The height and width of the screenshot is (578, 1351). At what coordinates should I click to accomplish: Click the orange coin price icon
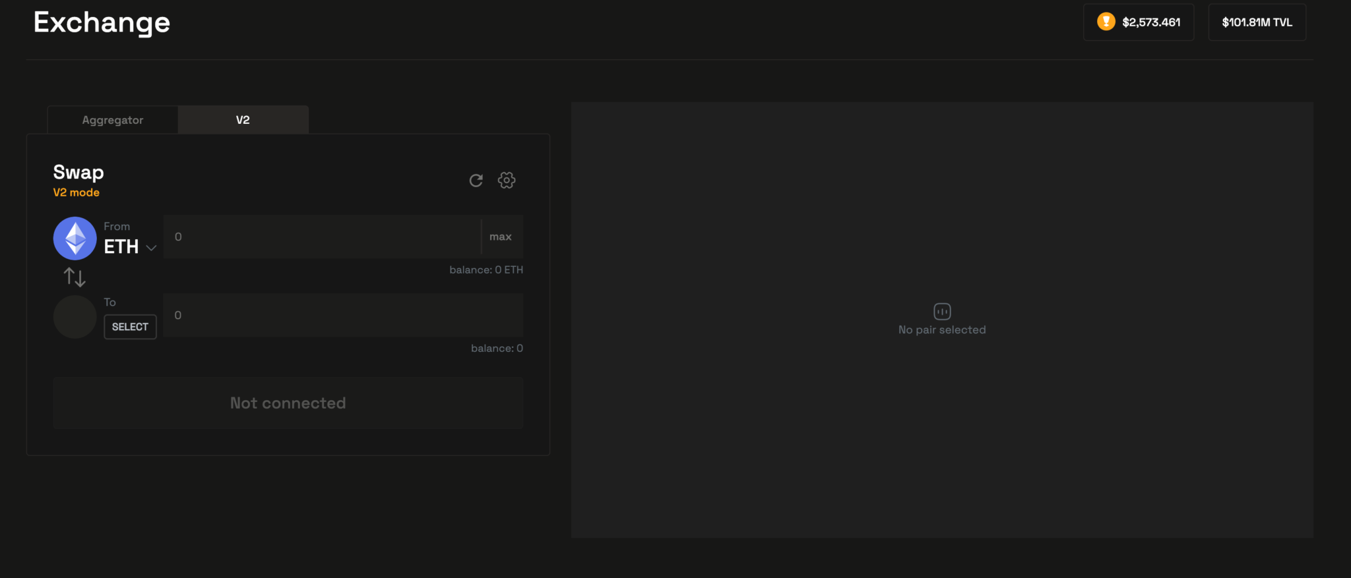pos(1106,22)
